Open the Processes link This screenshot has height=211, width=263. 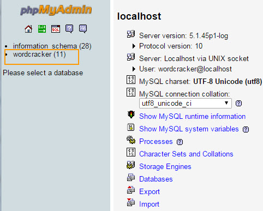(x=156, y=141)
